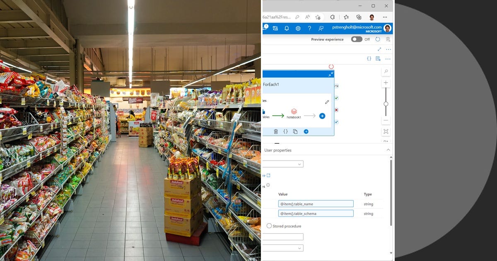Open the more options dots beside properties icon

tap(388, 59)
